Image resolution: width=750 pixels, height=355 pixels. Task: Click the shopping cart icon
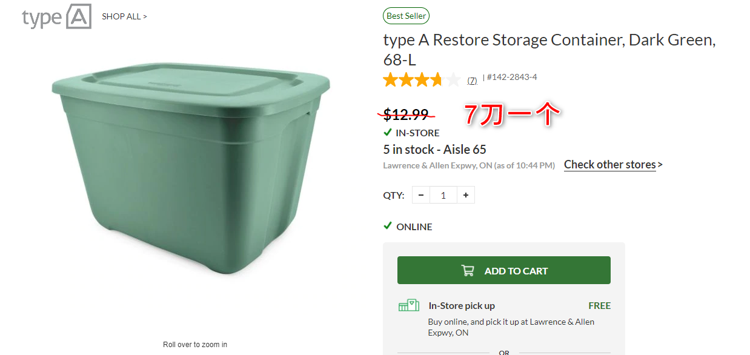(468, 271)
